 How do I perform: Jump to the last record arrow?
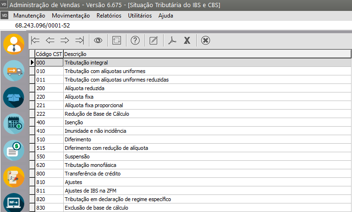coord(80,40)
